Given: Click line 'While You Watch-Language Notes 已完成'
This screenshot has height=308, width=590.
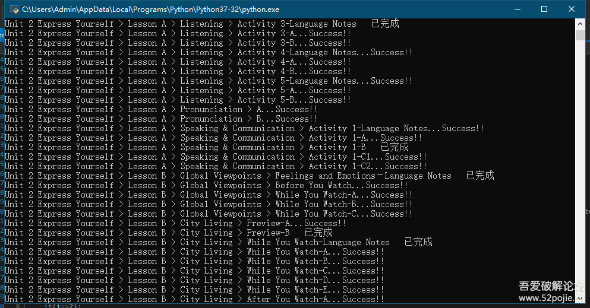Looking at the screenshot, I should [219, 242].
